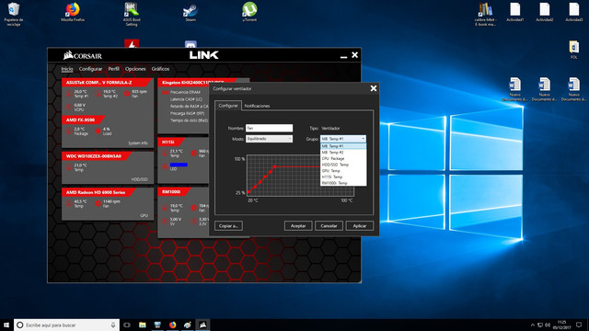Click the RM1000i 5V voltage icon
589x331 pixels.
(x=165, y=222)
